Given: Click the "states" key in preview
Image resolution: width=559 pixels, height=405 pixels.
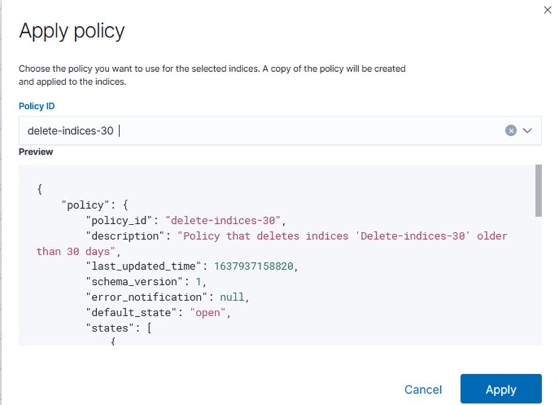Looking at the screenshot, I should tap(109, 328).
